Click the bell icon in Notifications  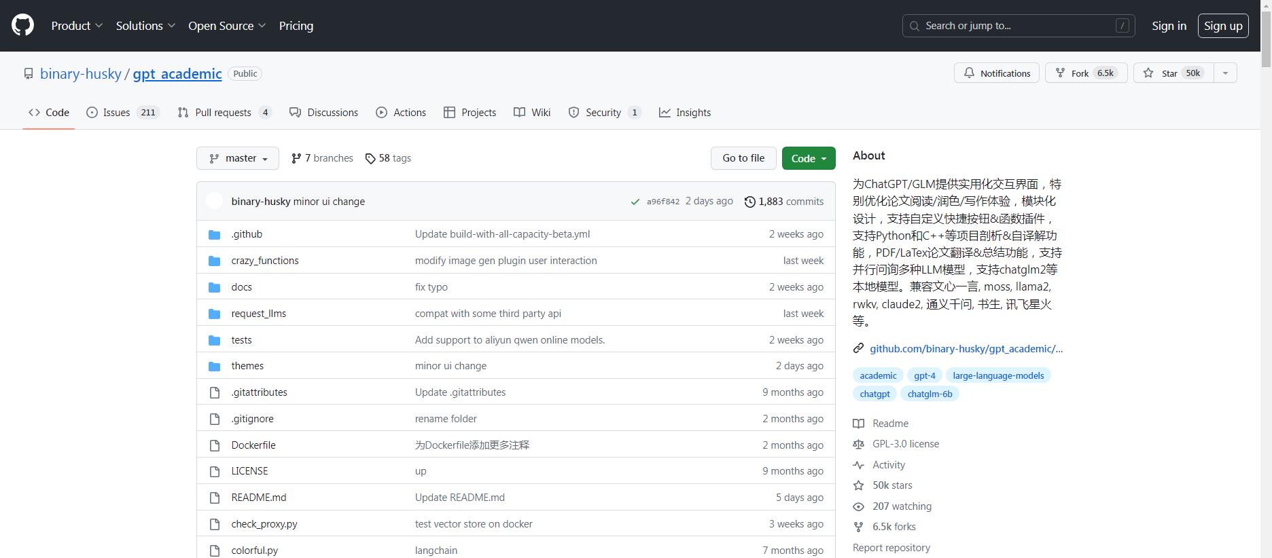(x=970, y=73)
